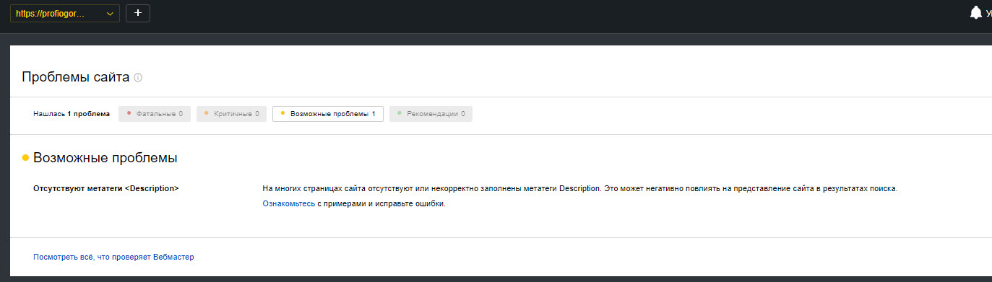Show info tooltip next to Проблемы сайта

pyautogui.click(x=138, y=77)
